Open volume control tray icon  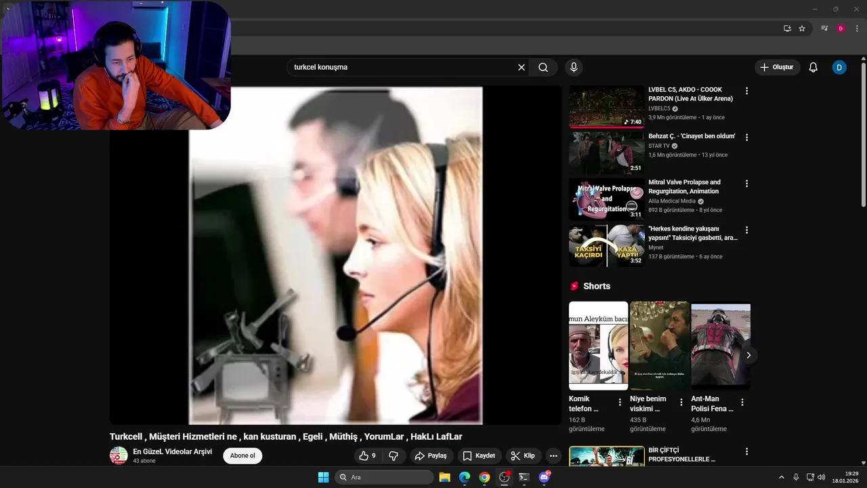tap(822, 477)
